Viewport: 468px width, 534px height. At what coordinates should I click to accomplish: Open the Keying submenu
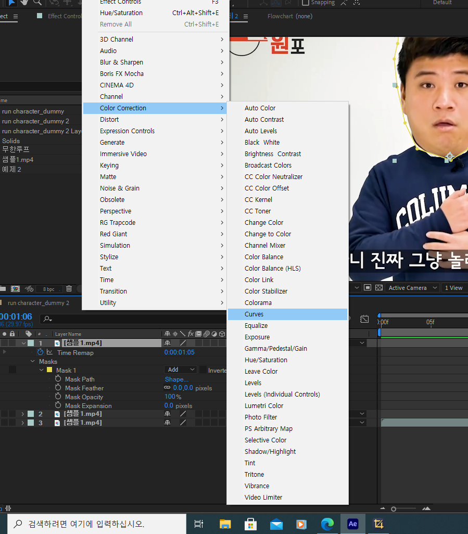pyautogui.click(x=155, y=165)
